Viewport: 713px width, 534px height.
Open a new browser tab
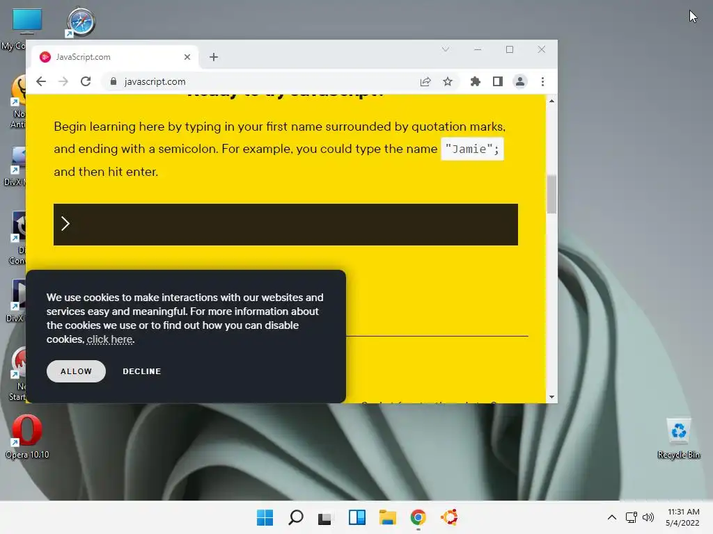[214, 57]
